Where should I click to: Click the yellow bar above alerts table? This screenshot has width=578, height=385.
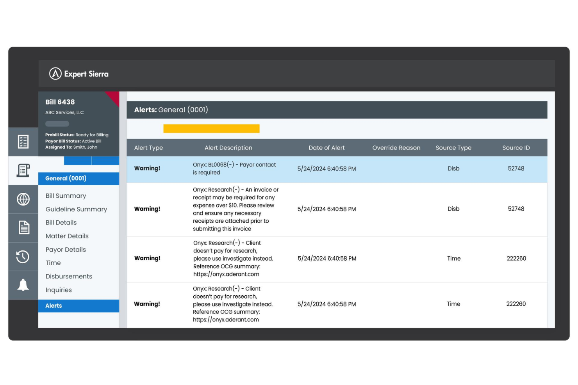pos(211,129)
